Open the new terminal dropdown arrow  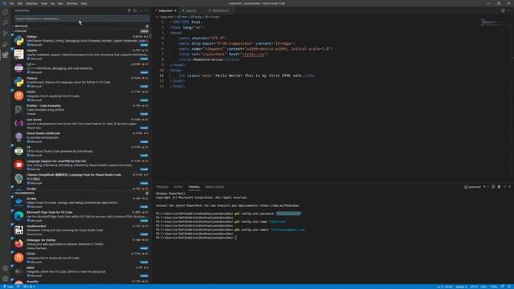coord(487,187)
